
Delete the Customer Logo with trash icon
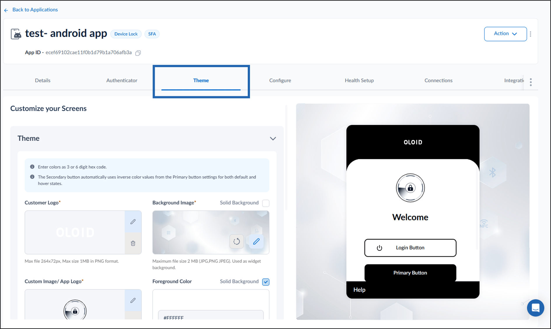pyautogui.click(x=133, y=243)
